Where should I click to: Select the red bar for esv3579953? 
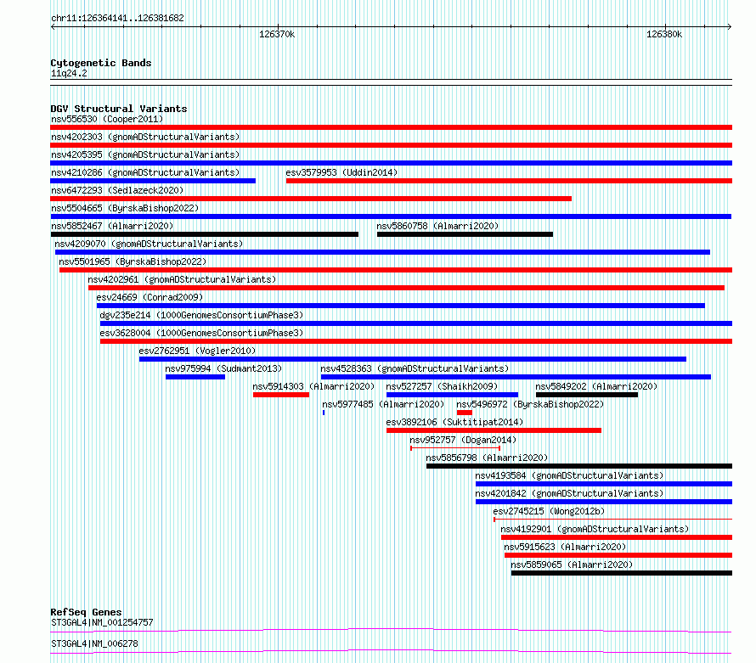509,181
